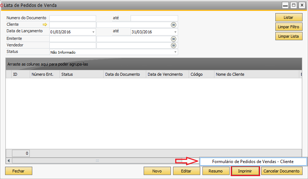This screenshot has width=308, height=179.
Task: Click the grid row selector header cell
Action: point(9,74)
